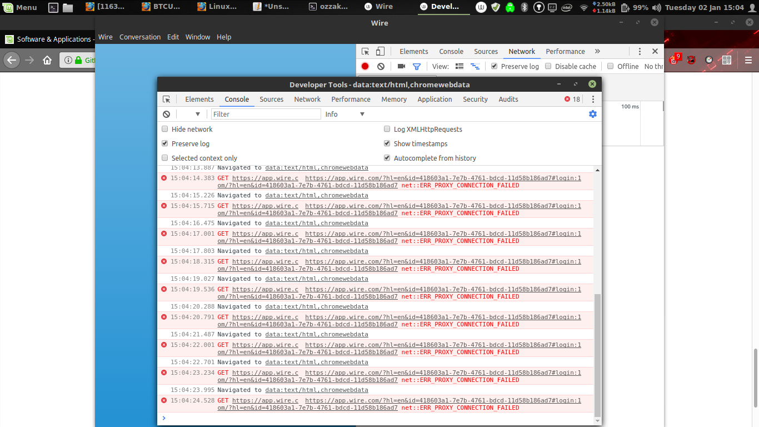Viewport: 759px width, 427px height.
Task: Uncheck Preserve log in console settings
Action: click(x=165, y=143)
